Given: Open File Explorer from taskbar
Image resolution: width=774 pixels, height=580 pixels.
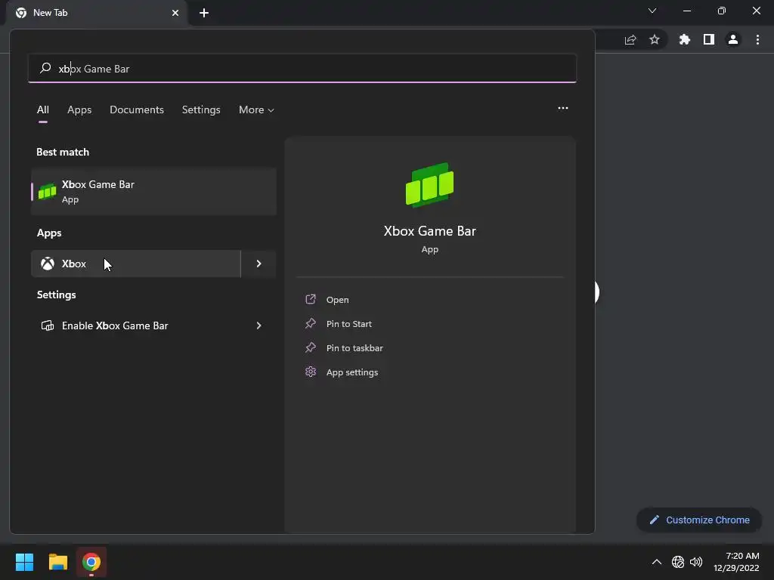Looking at the screenshot, I should [x=57, y=562].
